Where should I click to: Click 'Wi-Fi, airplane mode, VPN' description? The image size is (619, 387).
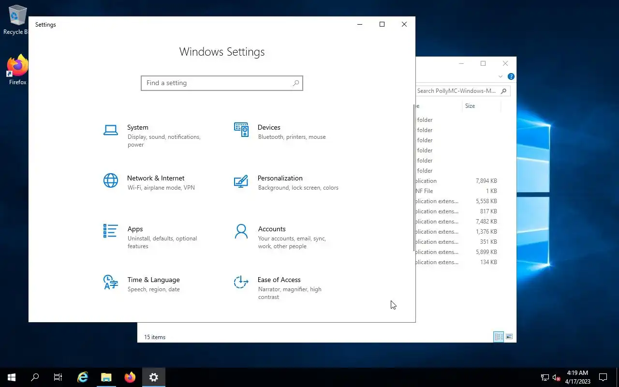point(161,188)
